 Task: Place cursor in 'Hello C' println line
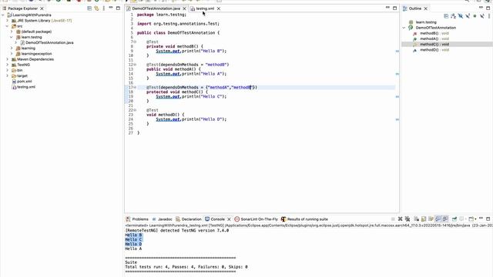coord(191,96)
